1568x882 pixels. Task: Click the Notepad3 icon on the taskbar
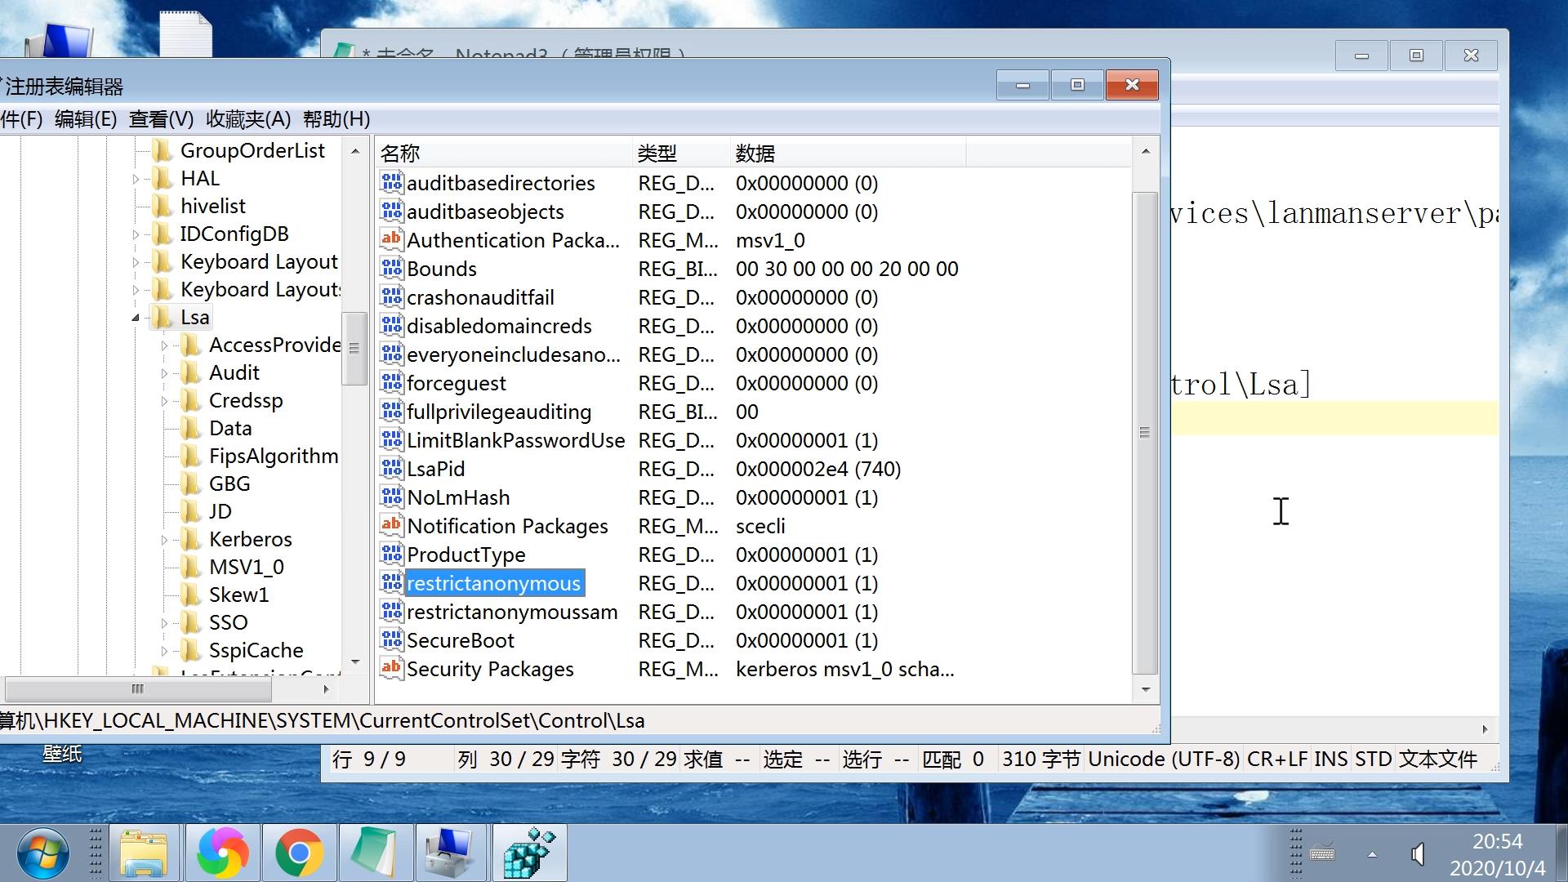pos(376,852)
